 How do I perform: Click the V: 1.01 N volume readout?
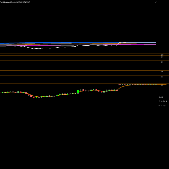point(163,101)
